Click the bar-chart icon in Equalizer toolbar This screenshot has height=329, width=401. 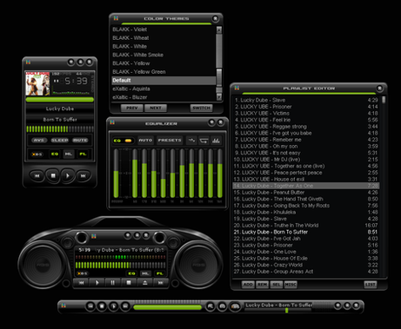216,141
